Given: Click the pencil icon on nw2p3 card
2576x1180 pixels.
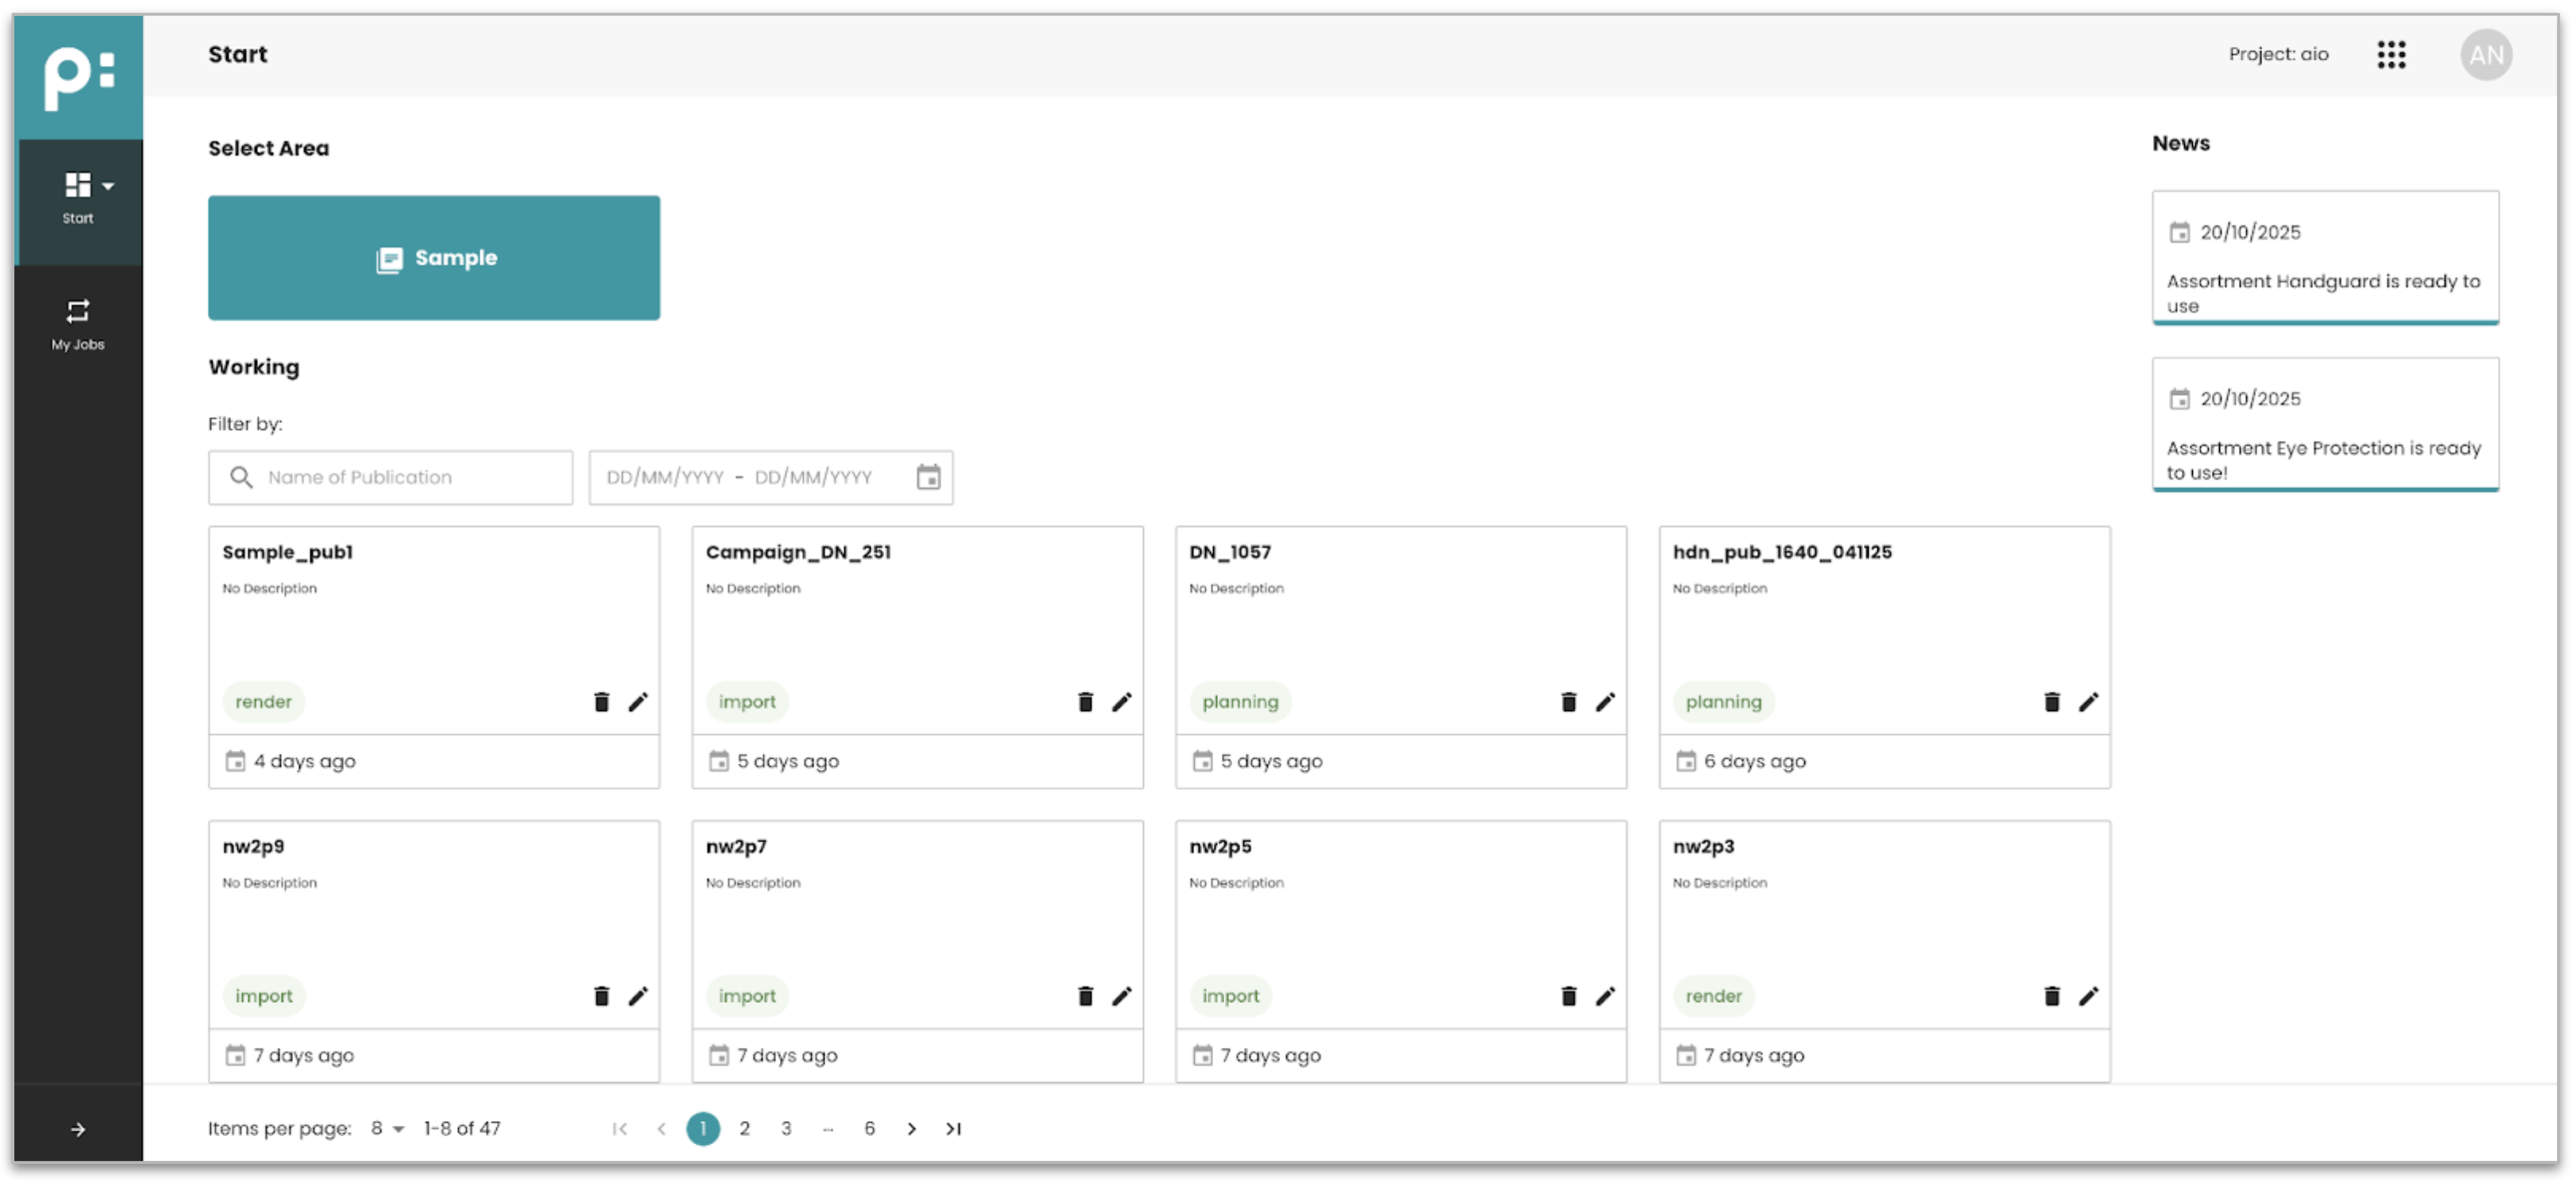Looking at the screenshot, I should tap(2088, 996).
